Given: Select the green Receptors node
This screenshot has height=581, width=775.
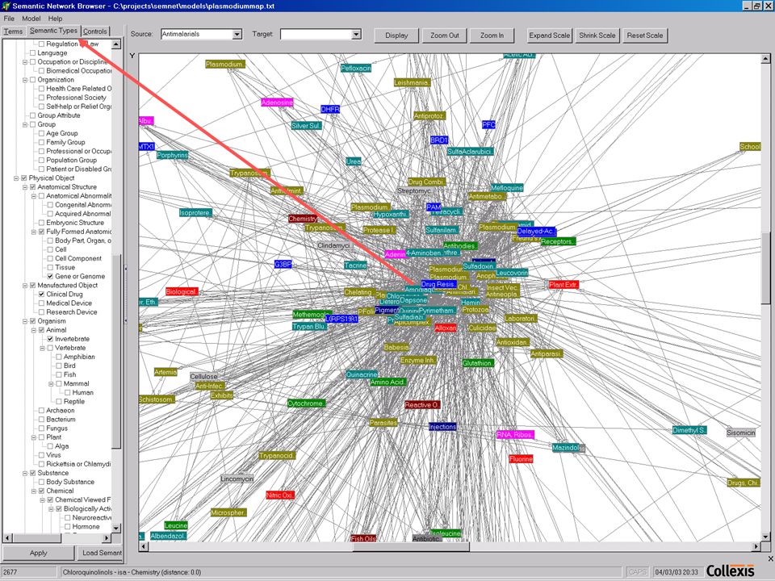Looking at the screenshot, I should [558, 241].
